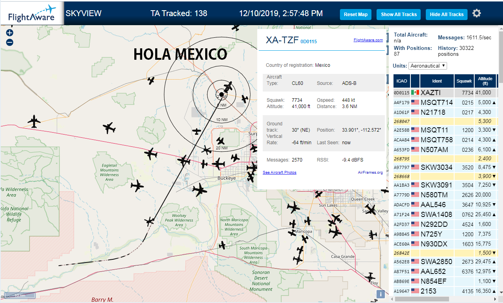Screen dimensions: 503x303
Task: Select the aircraft icon beside the Maricopa label
Action: click(292, 233)
